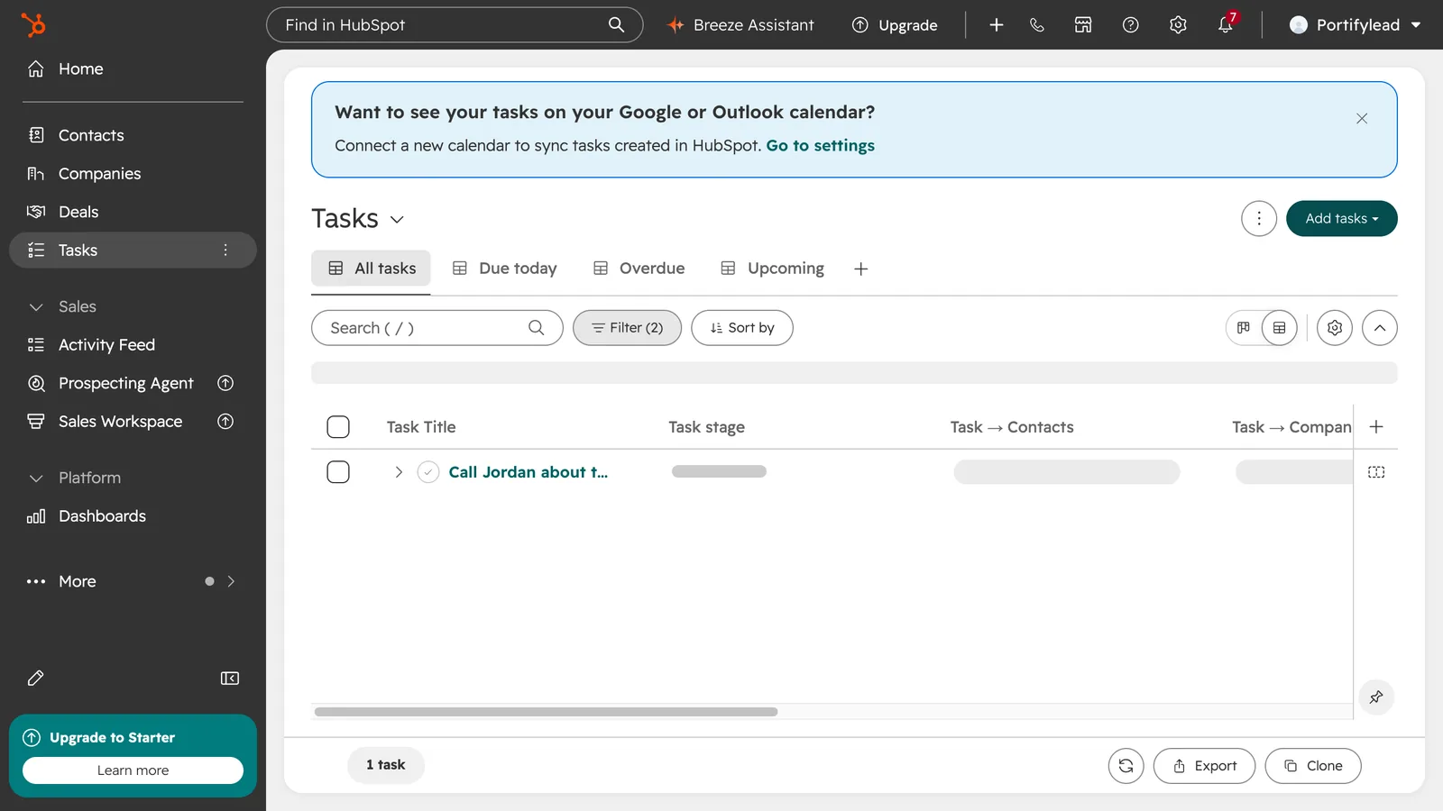1443x811 pixels.
Task: Collapse the sidebar with the panel icon
Action: [x=230, y=679]
